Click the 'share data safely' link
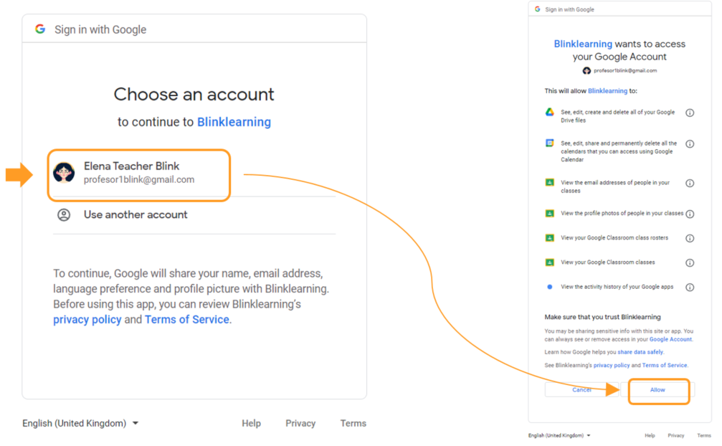 coord(640,352)
